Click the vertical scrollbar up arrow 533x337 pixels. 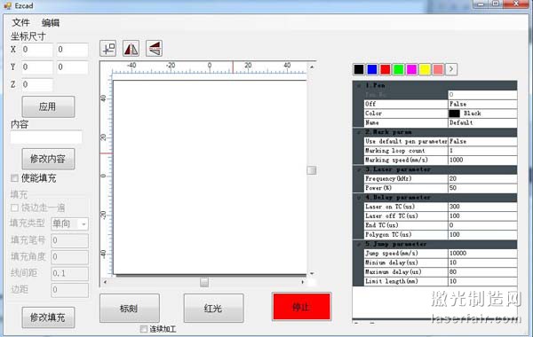[312, 67]
